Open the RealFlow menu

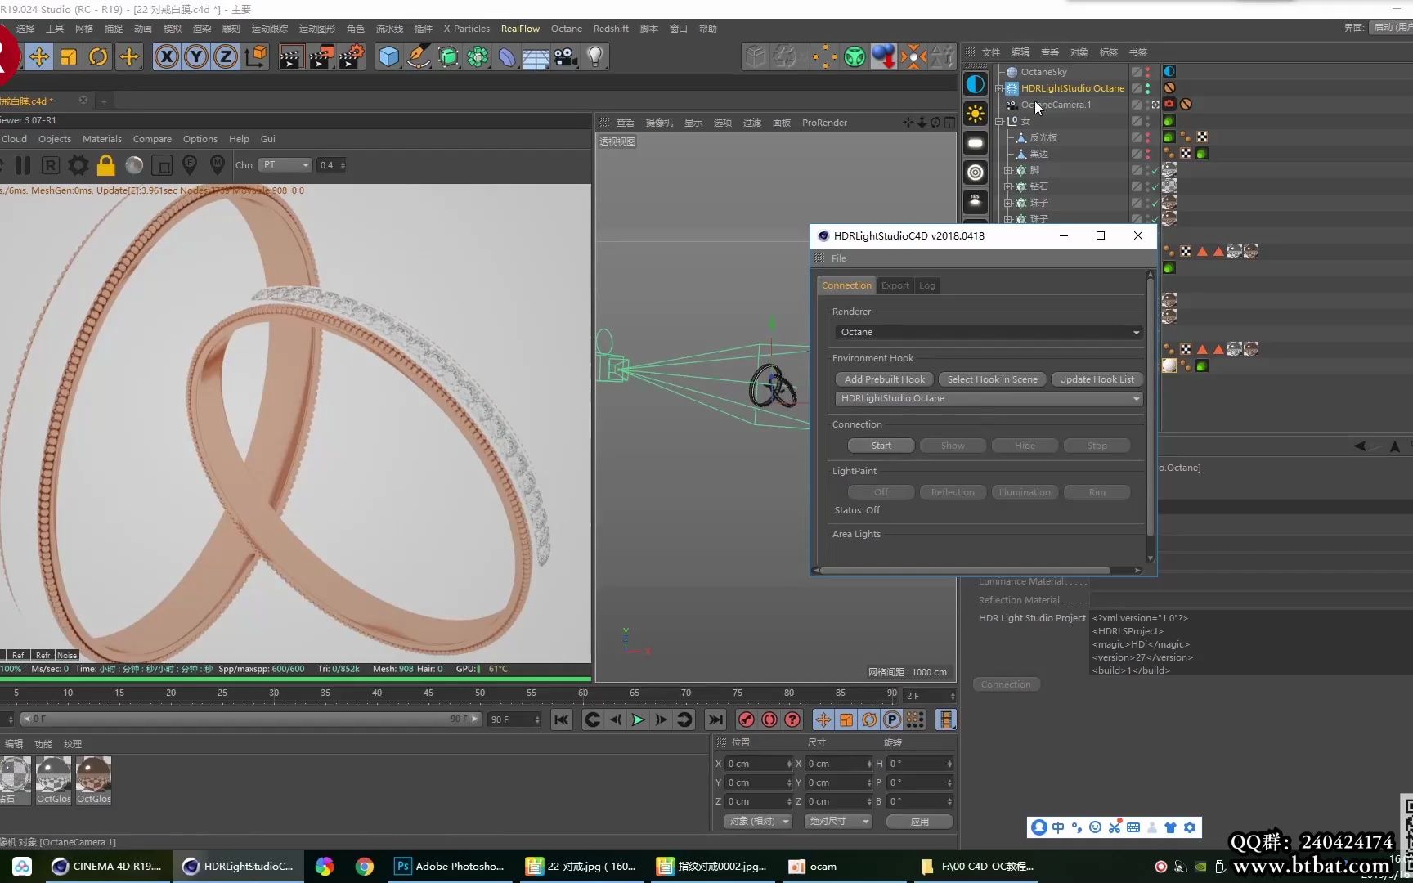pyautogui.click(x=520, y=29)
